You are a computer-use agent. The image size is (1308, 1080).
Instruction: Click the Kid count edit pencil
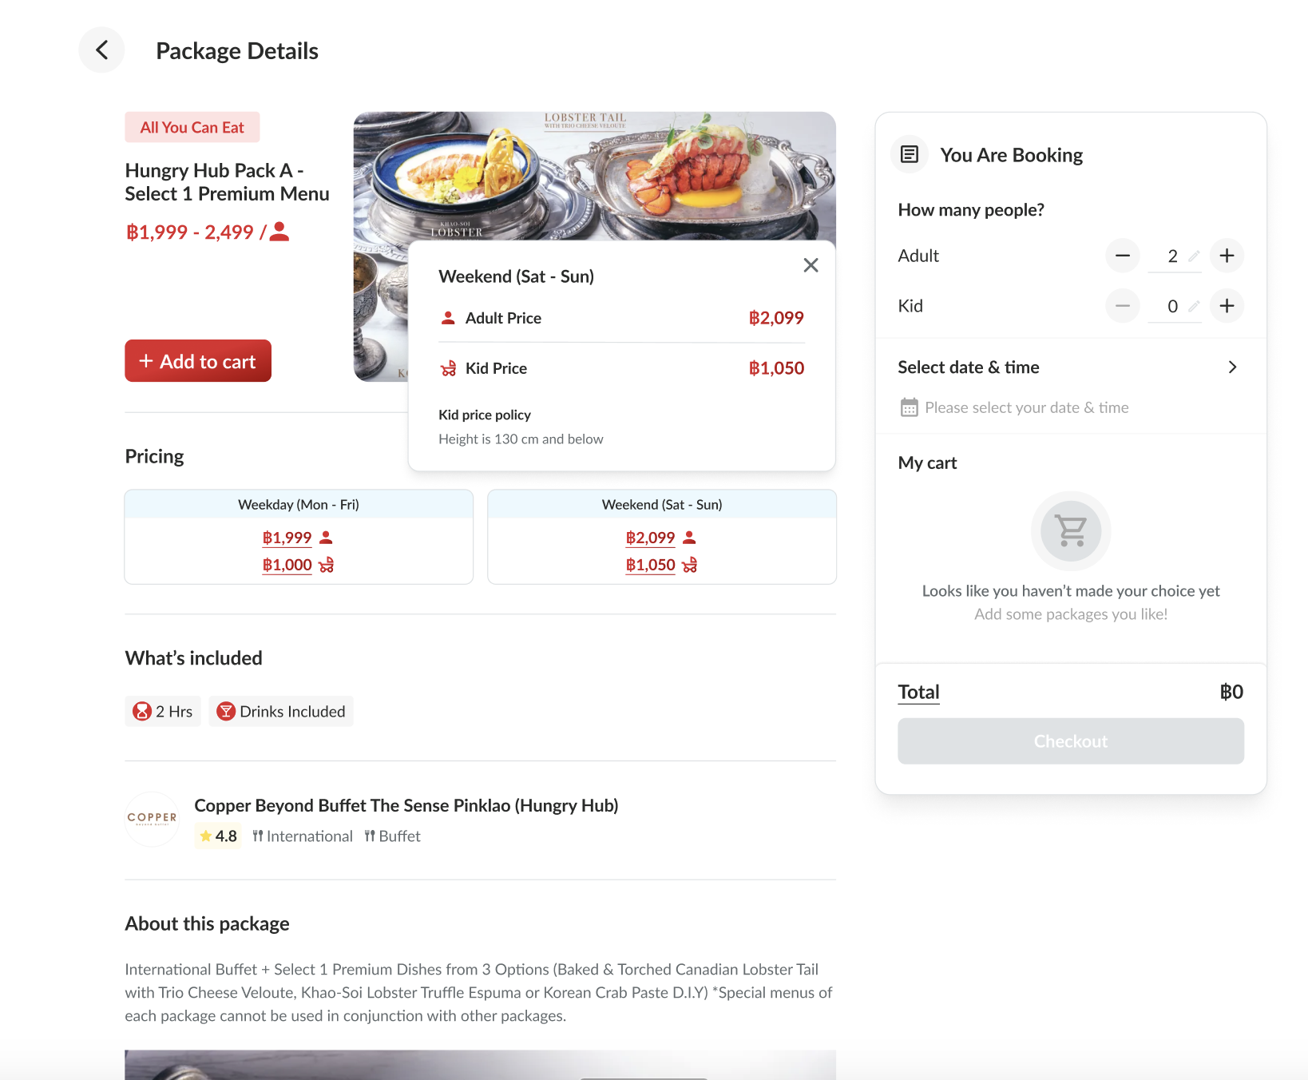click(x=1194, y=307)
